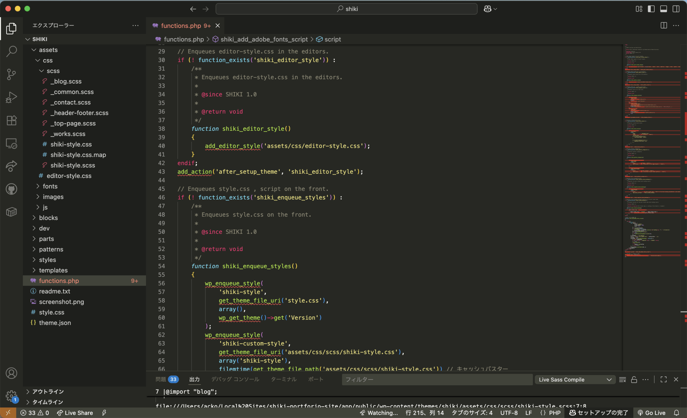Expand the fonts folder
The image size is (687, 418).
50,186
